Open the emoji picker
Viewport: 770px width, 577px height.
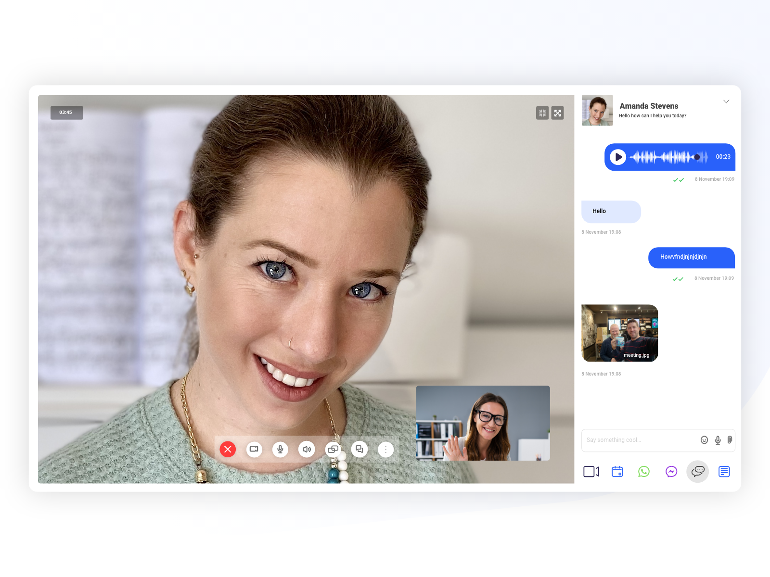click(704, 440)
